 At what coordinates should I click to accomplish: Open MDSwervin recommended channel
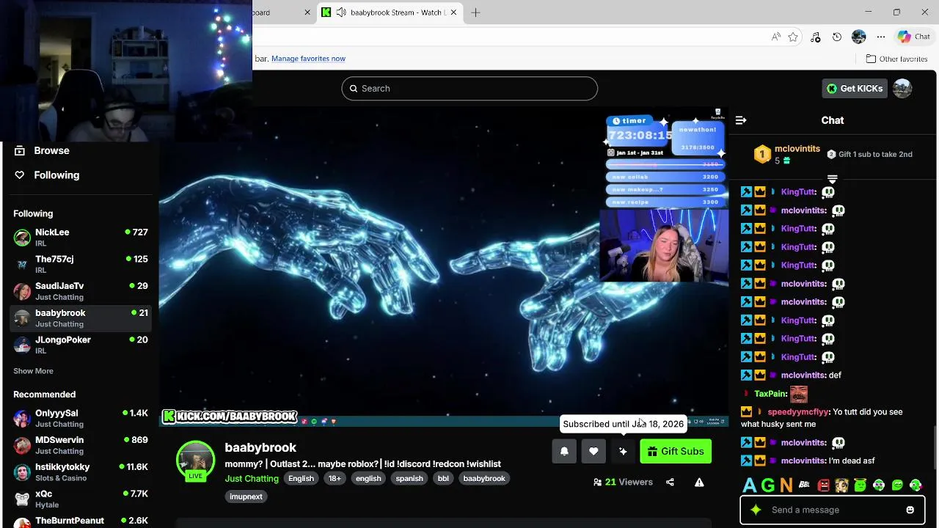pyautogui.click(x=81, y=445)
